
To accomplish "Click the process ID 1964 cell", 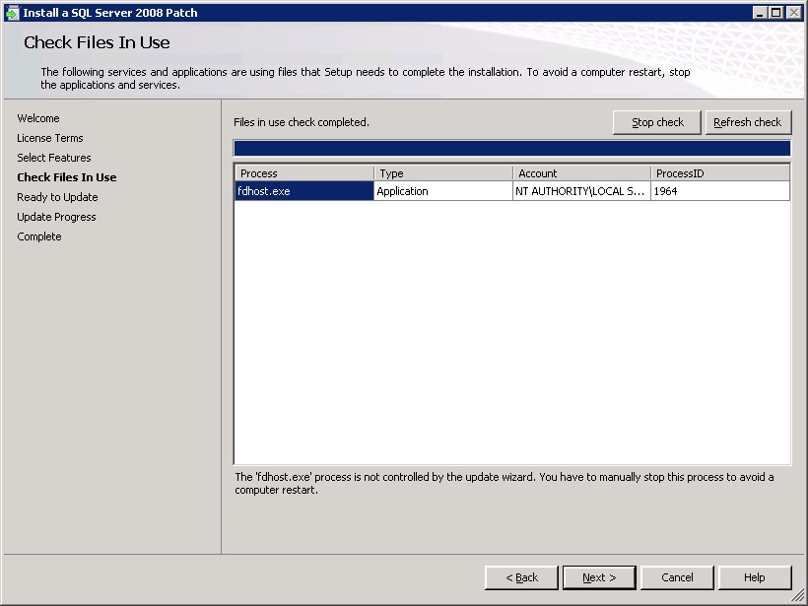I will click(x=720, y=191).
